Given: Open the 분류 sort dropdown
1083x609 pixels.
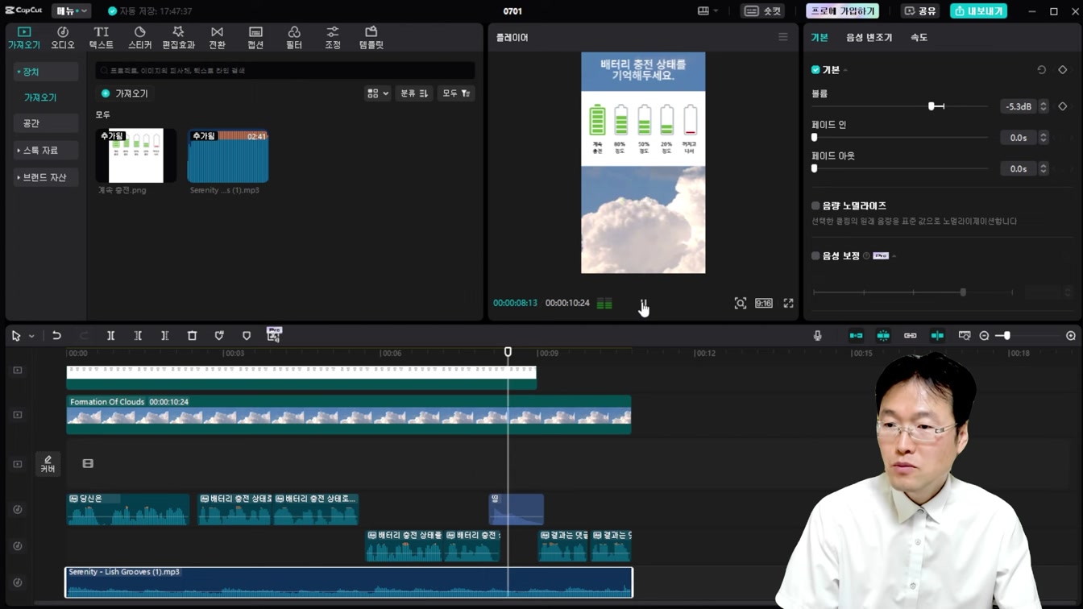Looking at the screenshot, I should (x=414, y=93).
